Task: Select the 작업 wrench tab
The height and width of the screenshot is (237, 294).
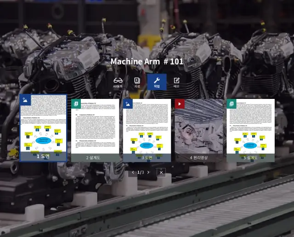Action: (157, 82)
